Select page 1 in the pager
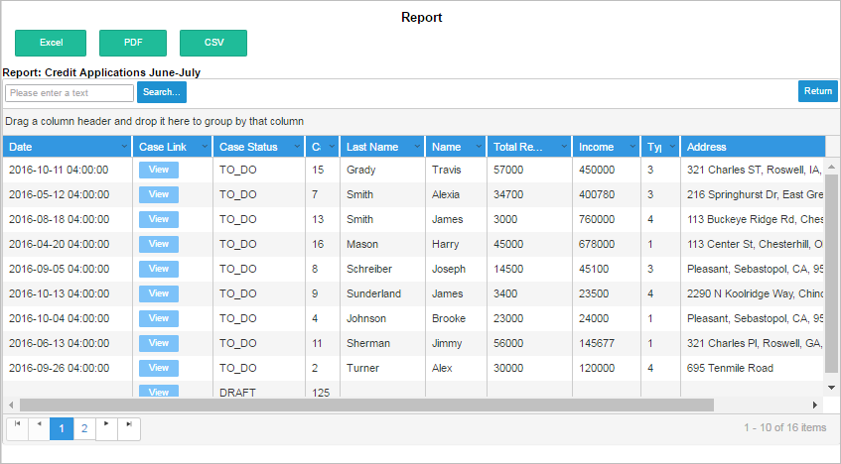This screenshot has height=464, width=841. point(62,428)
